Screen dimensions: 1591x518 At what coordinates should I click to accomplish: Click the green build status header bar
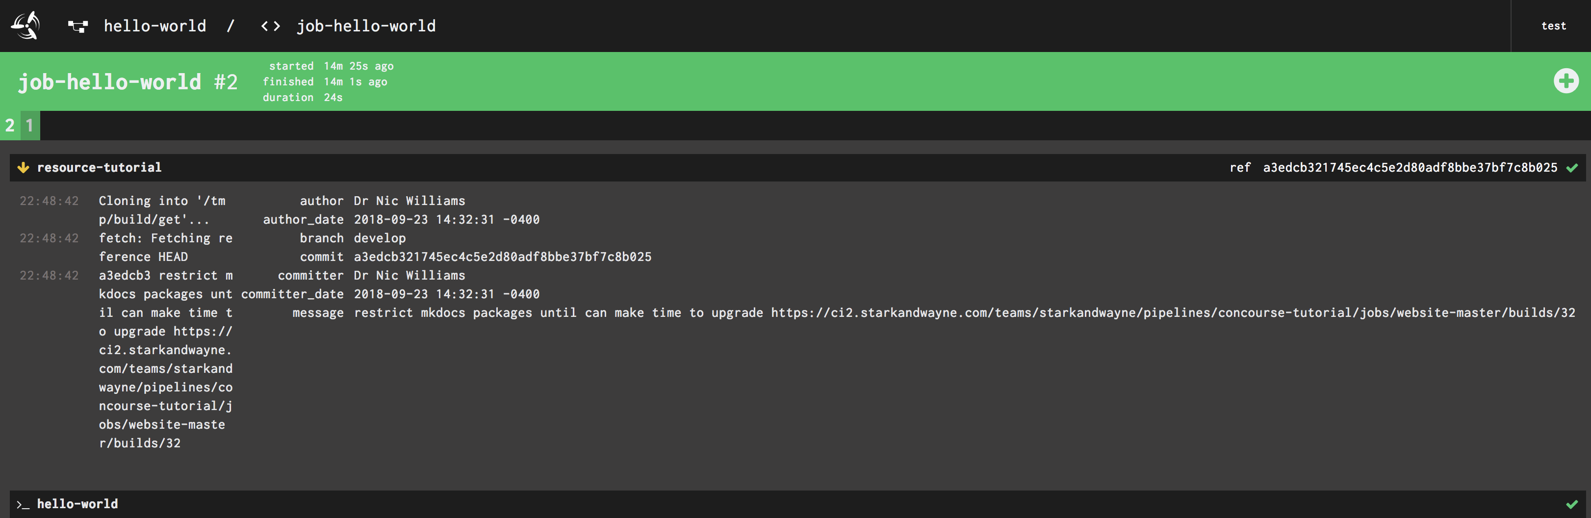pos(741,80)
